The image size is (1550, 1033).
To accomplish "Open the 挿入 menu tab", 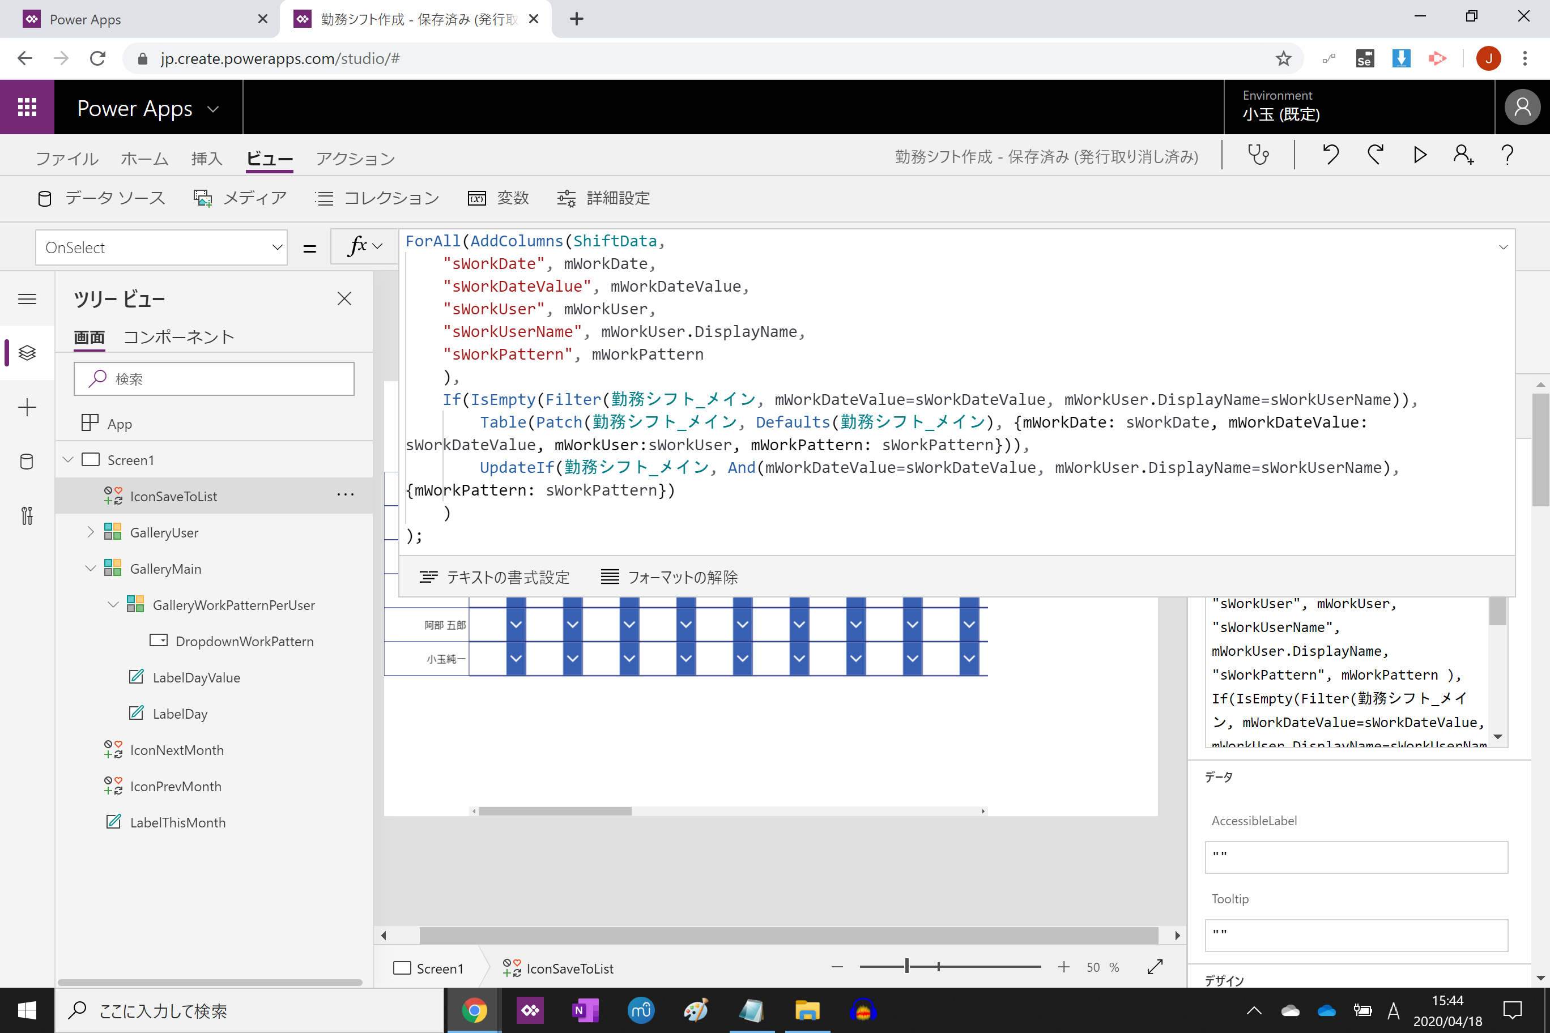I will (x=206, y=158).
